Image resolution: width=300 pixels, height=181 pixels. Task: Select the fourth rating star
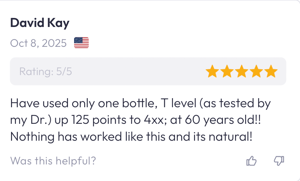256,71
